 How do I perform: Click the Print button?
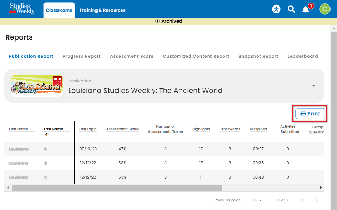coord(310,114)
